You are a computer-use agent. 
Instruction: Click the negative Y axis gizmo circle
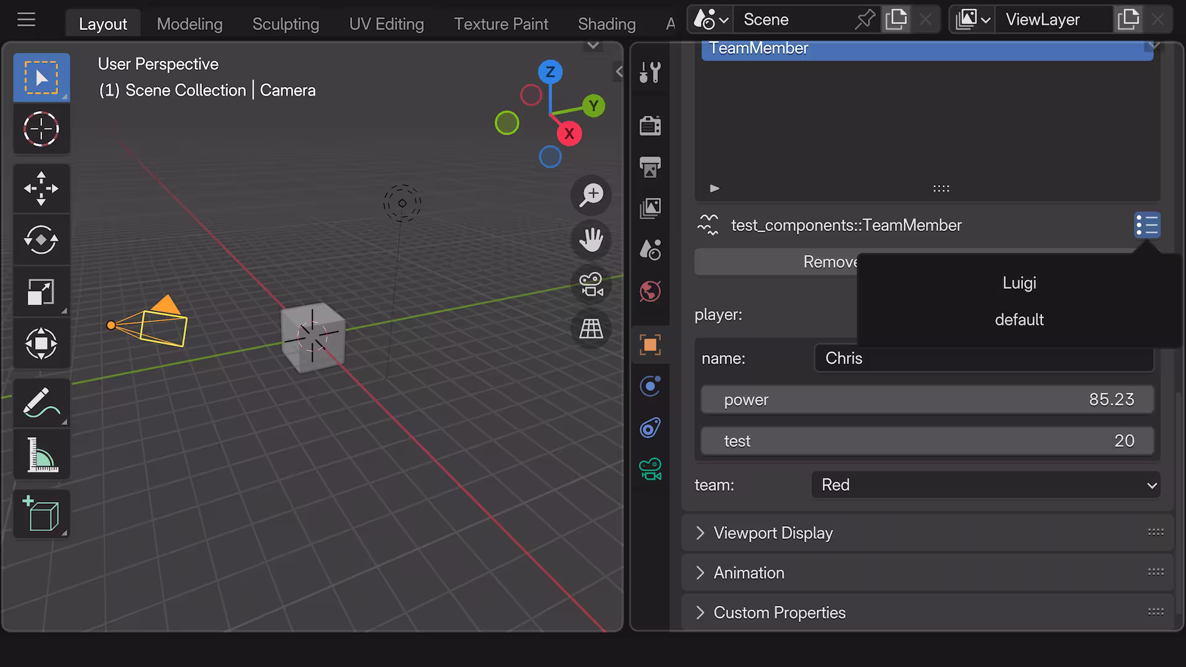pos(507,123)
